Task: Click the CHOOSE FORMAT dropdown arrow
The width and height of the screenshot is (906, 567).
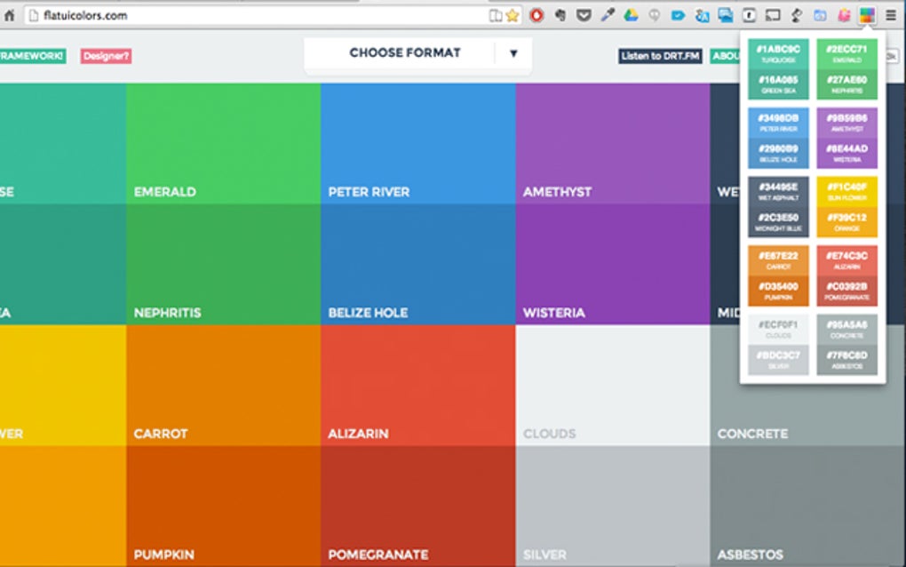Action: pyautogui.click(x=513, y=53)
